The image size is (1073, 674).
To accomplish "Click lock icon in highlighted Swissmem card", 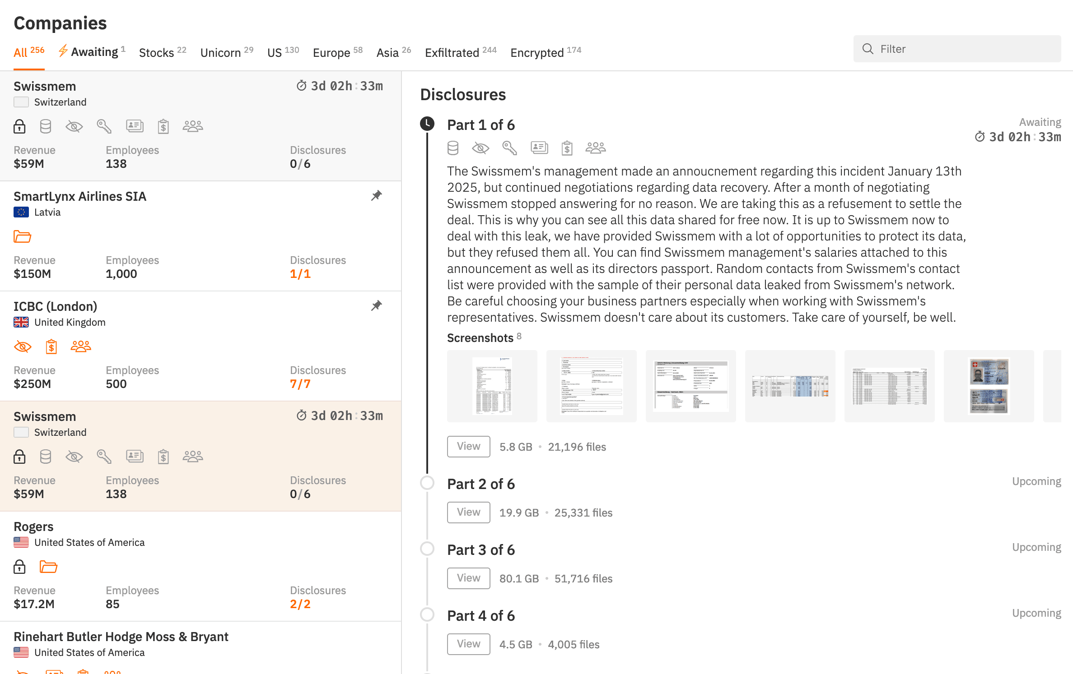I will point(19,457).
